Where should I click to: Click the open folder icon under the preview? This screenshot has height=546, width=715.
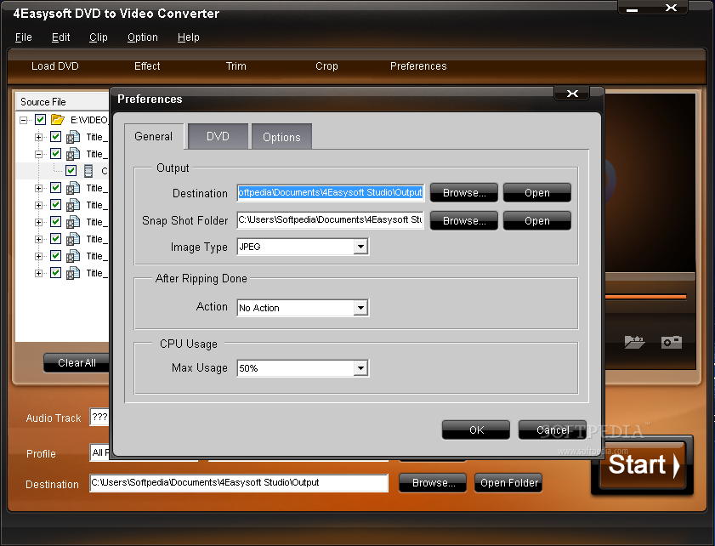(x=634, y=342)
